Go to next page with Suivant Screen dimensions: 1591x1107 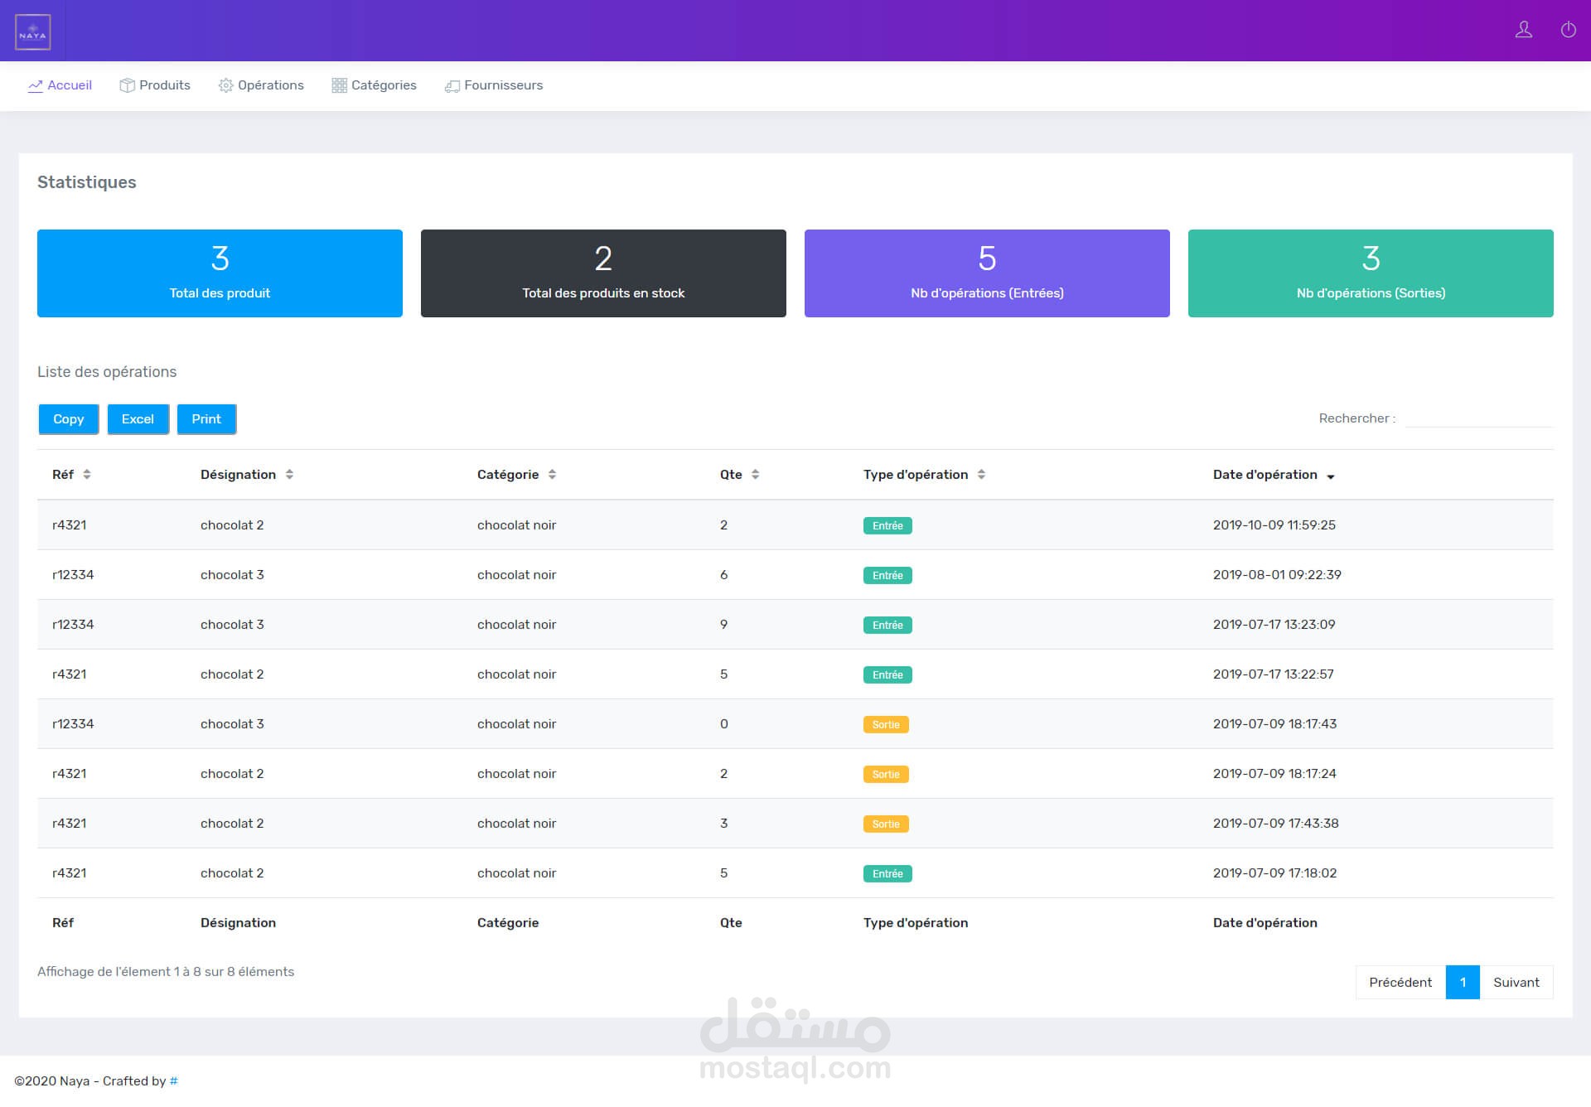coord(1516,983)
